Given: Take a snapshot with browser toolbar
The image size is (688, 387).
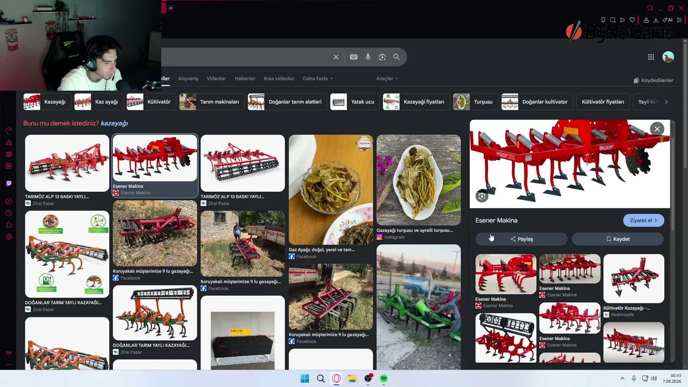Looking at the screenshot, I should 613,20.
